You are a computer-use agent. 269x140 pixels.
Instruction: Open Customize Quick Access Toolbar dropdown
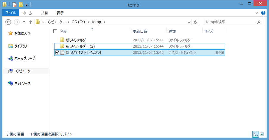pyautogui.click(x=27, y=5)
